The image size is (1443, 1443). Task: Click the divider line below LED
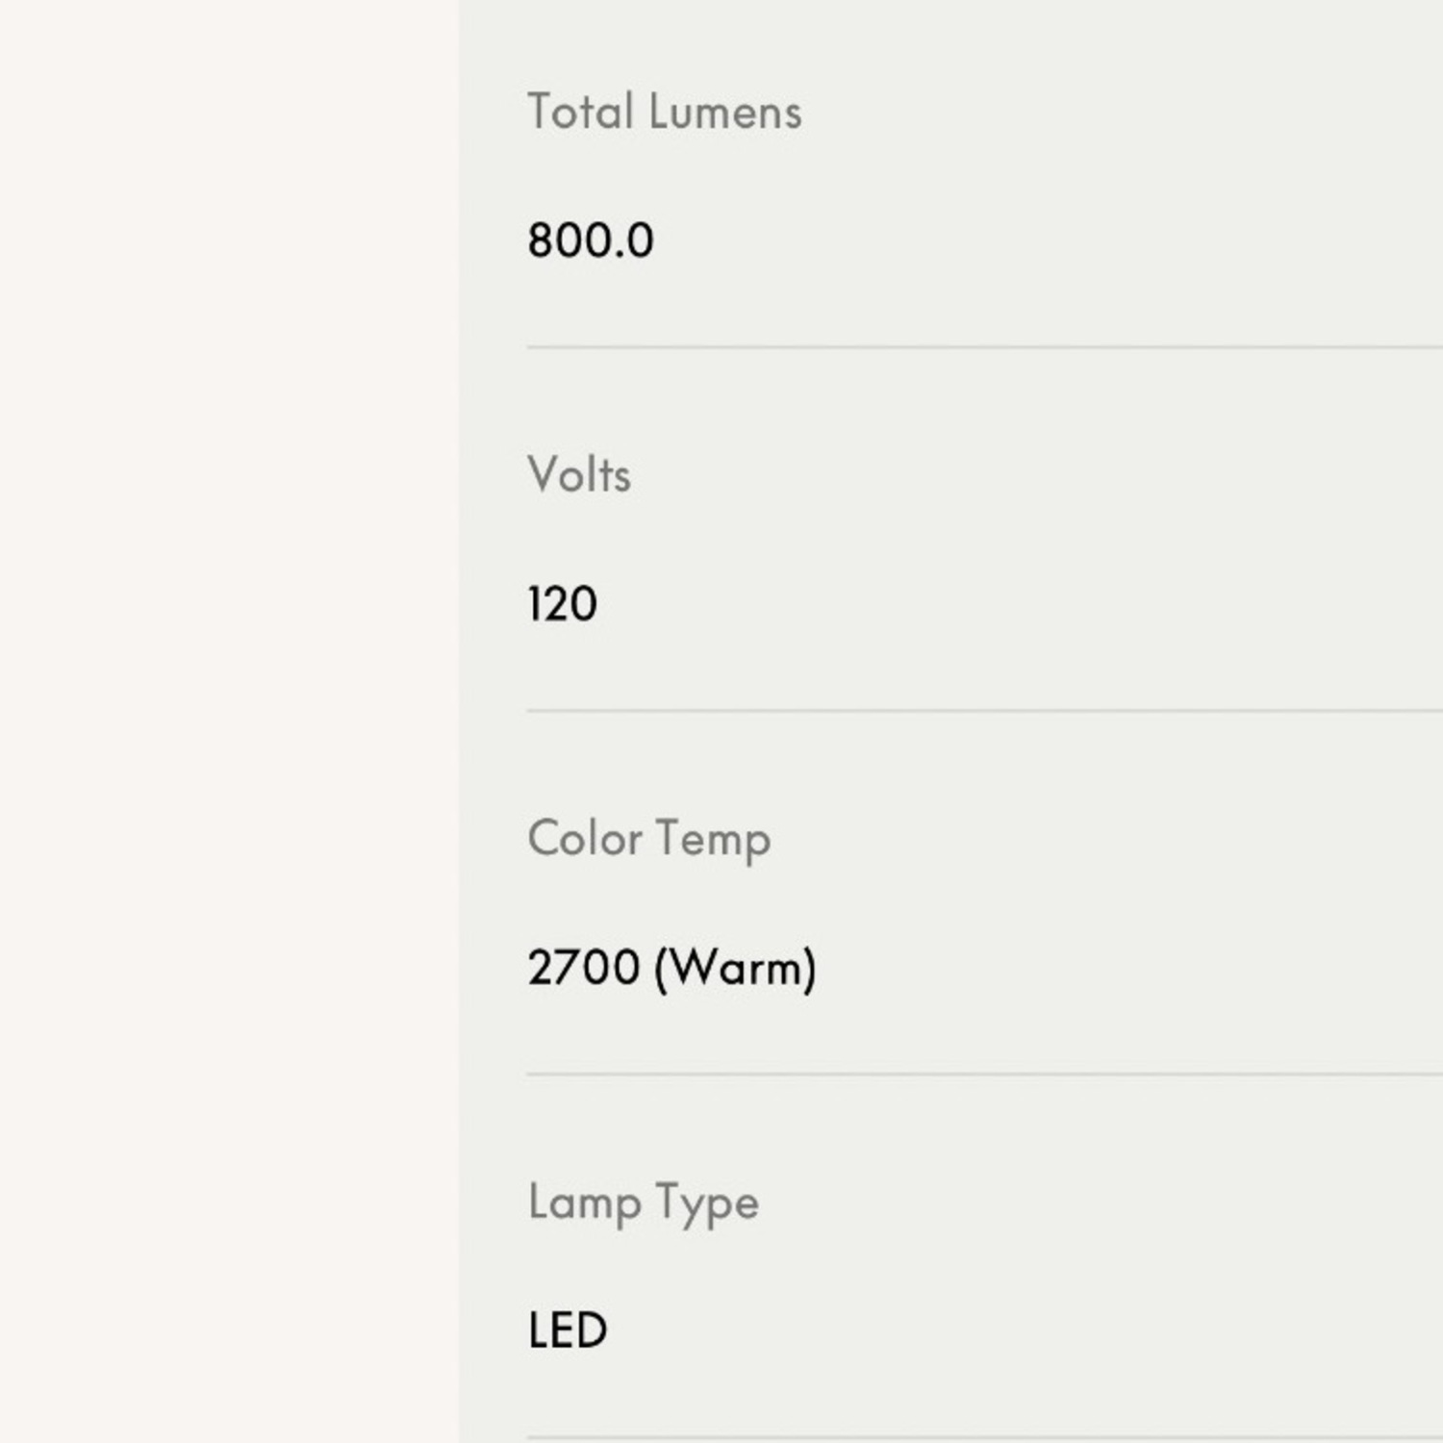985,1438
